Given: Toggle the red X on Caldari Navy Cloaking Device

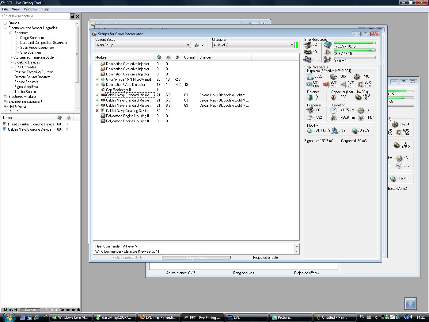Looking at the screenshot, I should [x=97, y=111].
